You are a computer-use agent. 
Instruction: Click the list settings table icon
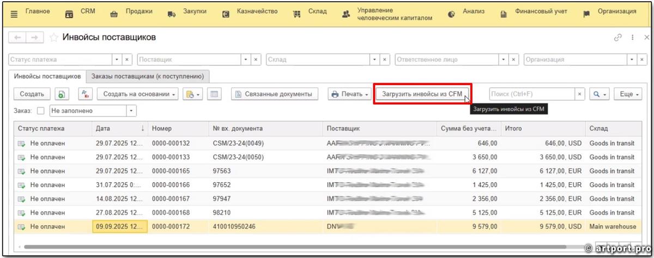pyautogui.click(x=214, y=94)
